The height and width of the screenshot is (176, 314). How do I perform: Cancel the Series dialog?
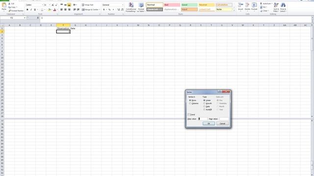[222, 124]
